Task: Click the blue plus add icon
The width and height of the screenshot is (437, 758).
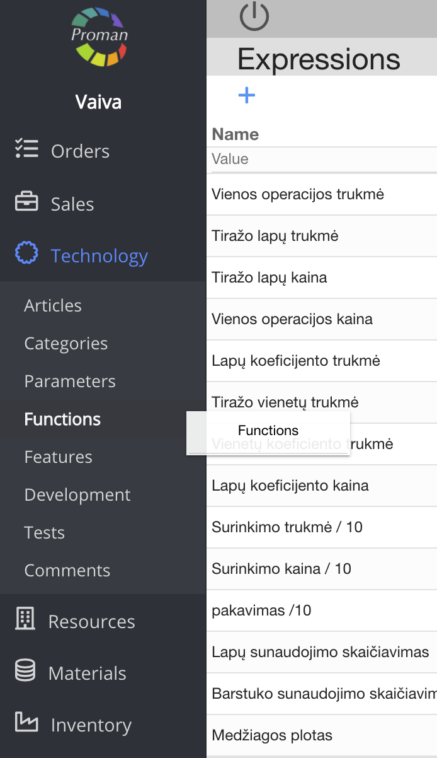Action: (x=247, y=95)
